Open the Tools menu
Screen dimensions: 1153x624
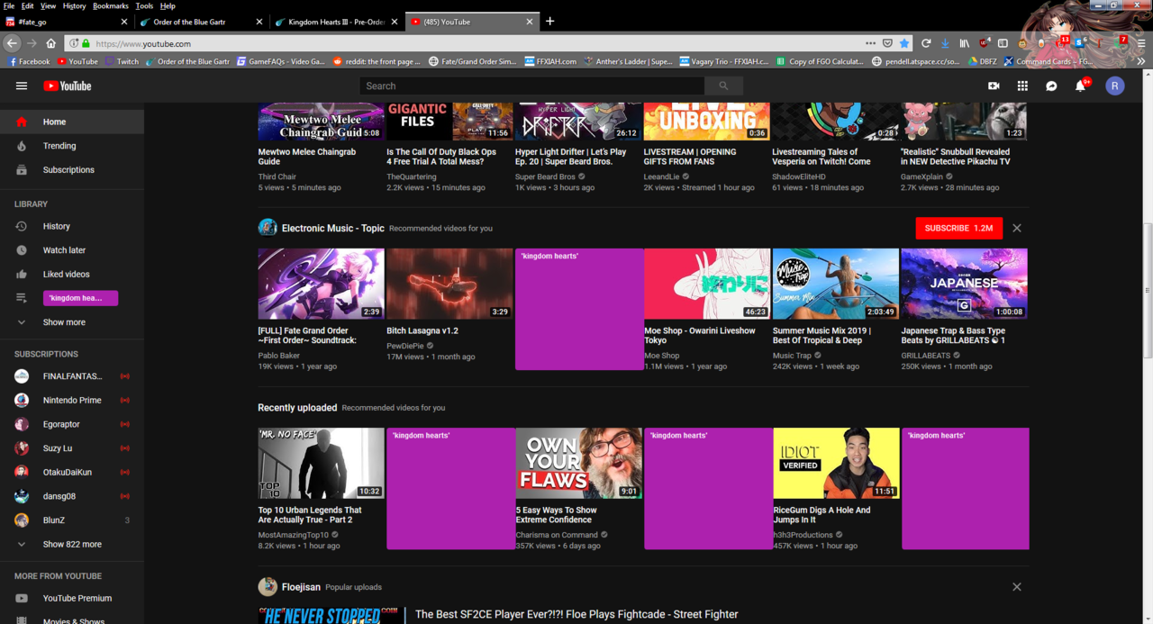[144, 5]
